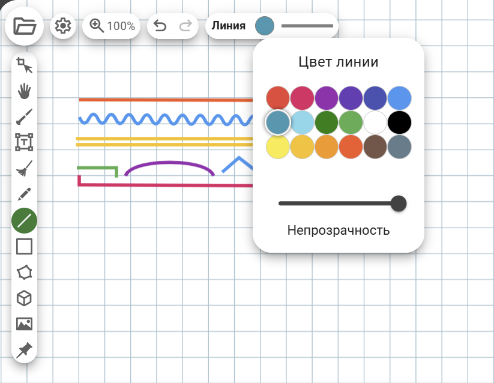Select the brush tool
The image size is (494, 383).
coord(25,116)
